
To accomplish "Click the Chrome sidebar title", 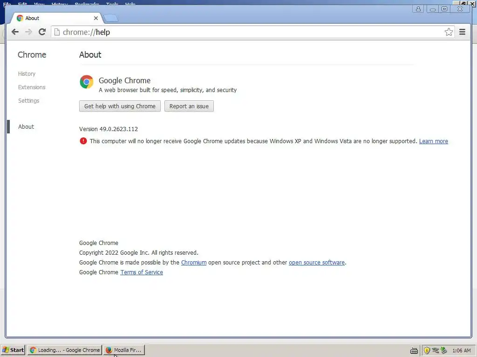I will [32, 55].
